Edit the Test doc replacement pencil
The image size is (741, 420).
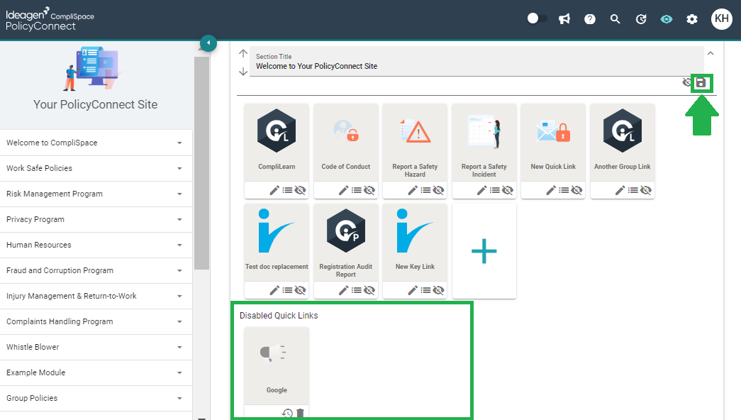pyautogui.click(x=274, y=290)
